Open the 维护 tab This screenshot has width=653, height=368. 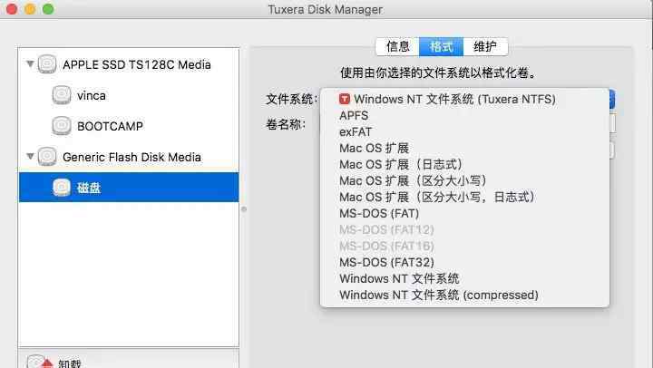[x=485, y=47]
